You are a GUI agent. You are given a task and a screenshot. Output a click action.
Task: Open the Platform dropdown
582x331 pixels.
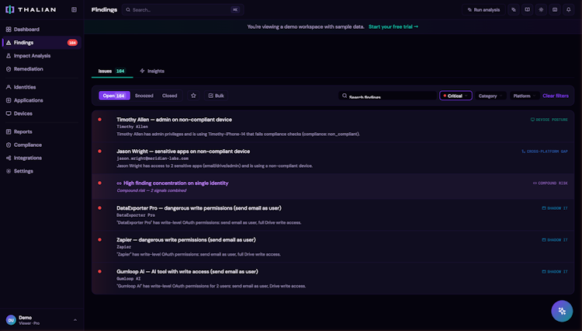[x=525, y=96]
